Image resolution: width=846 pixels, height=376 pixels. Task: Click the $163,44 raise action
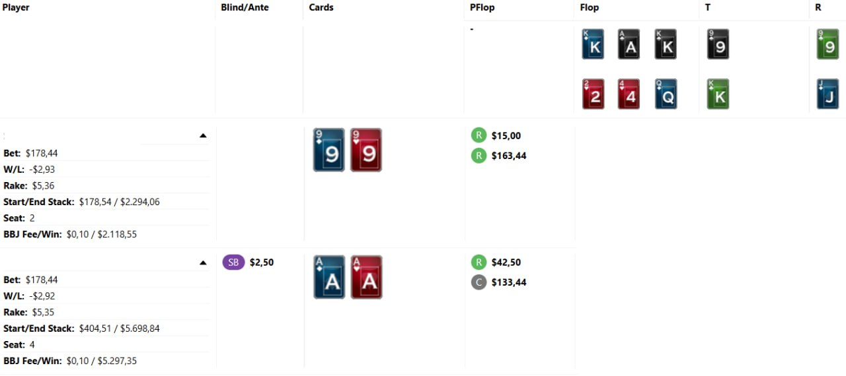coord(508,156)
